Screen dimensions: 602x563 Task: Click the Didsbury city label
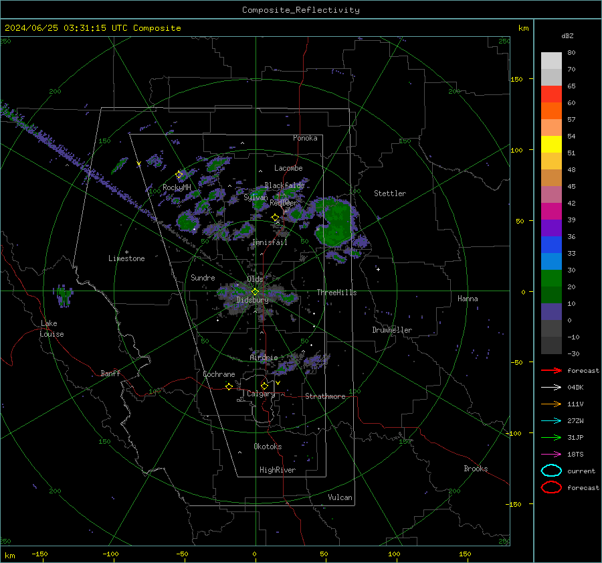[252, 300]
